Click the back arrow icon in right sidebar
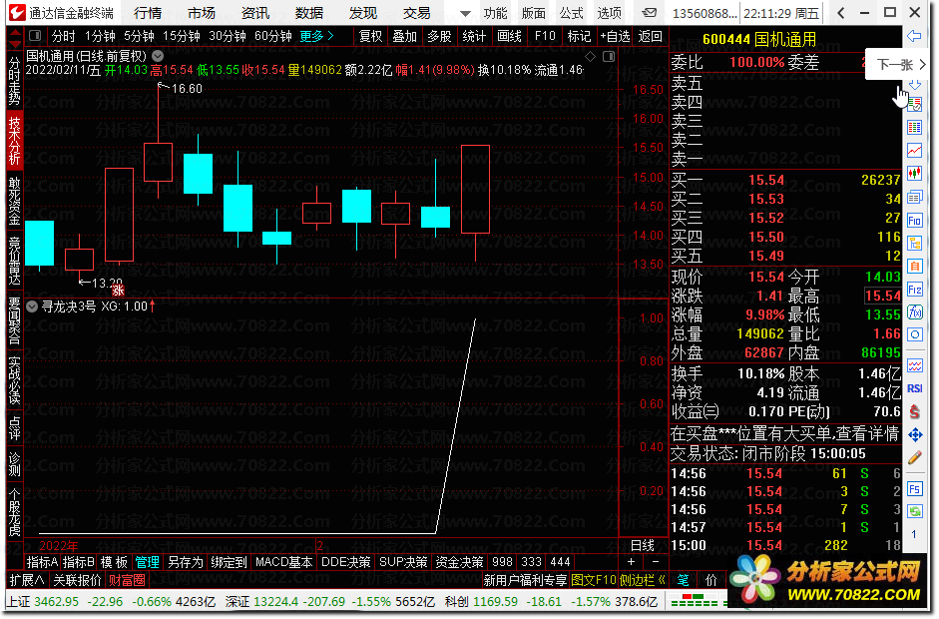This screenshot has width=939, height=619. point(914,37)
